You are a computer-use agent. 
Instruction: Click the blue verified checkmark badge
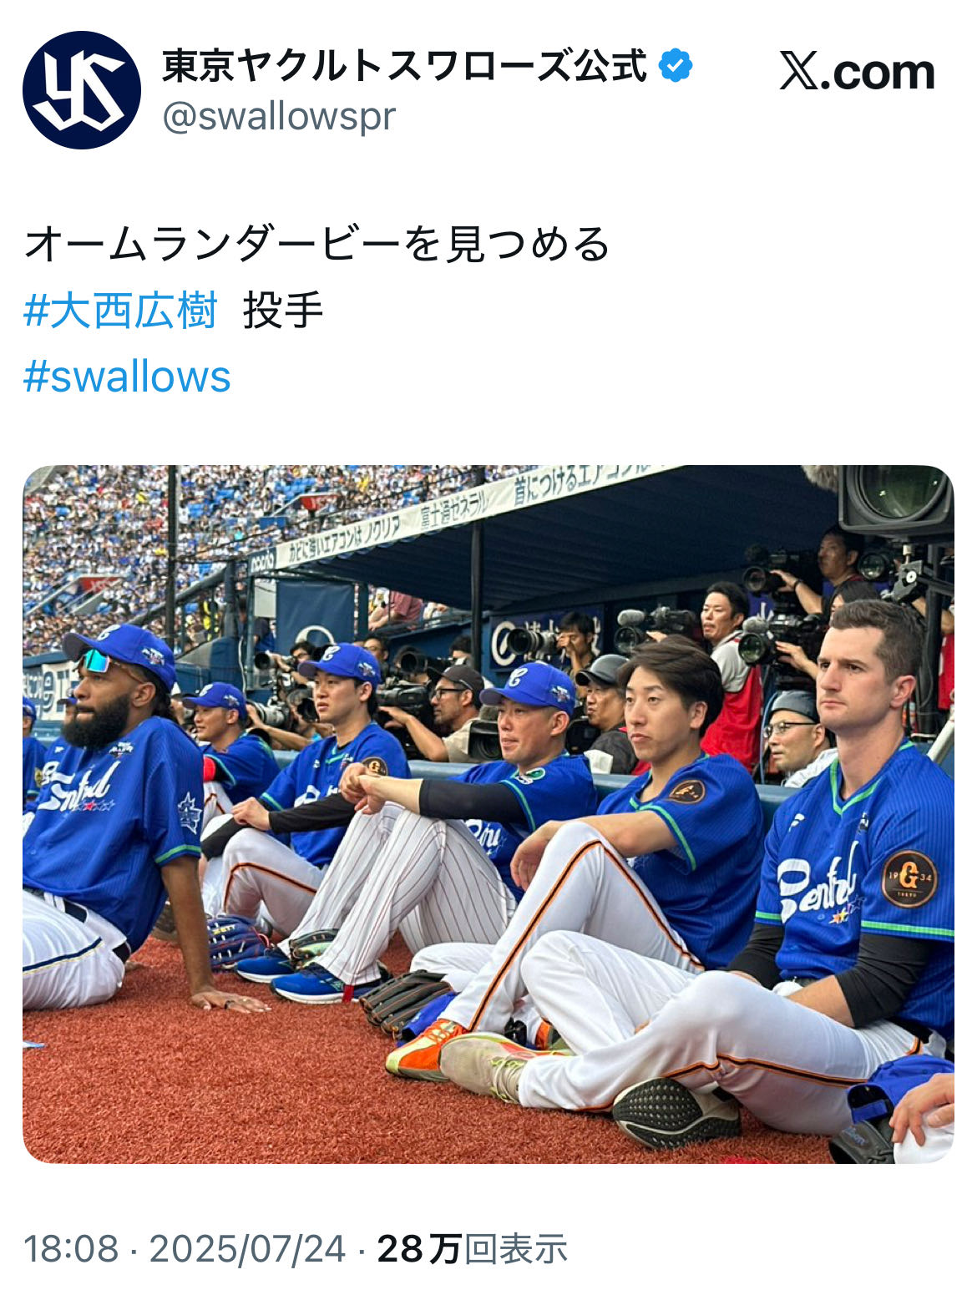(675, 65)
